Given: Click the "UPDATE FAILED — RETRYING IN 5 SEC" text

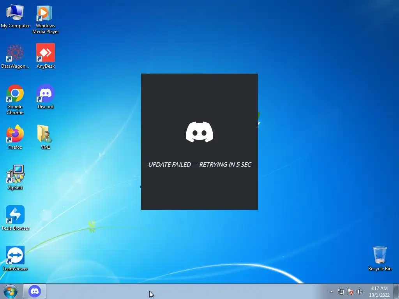Looking at the screenshot, I should click(200, 165).
